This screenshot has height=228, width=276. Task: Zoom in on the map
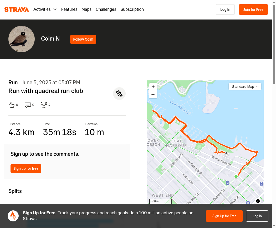[x=153, y=87]
